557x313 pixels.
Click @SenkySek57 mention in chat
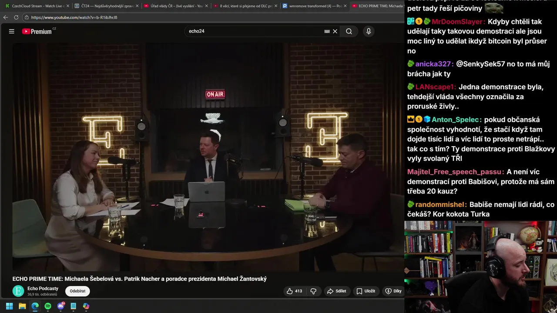(x=480, y=64)
